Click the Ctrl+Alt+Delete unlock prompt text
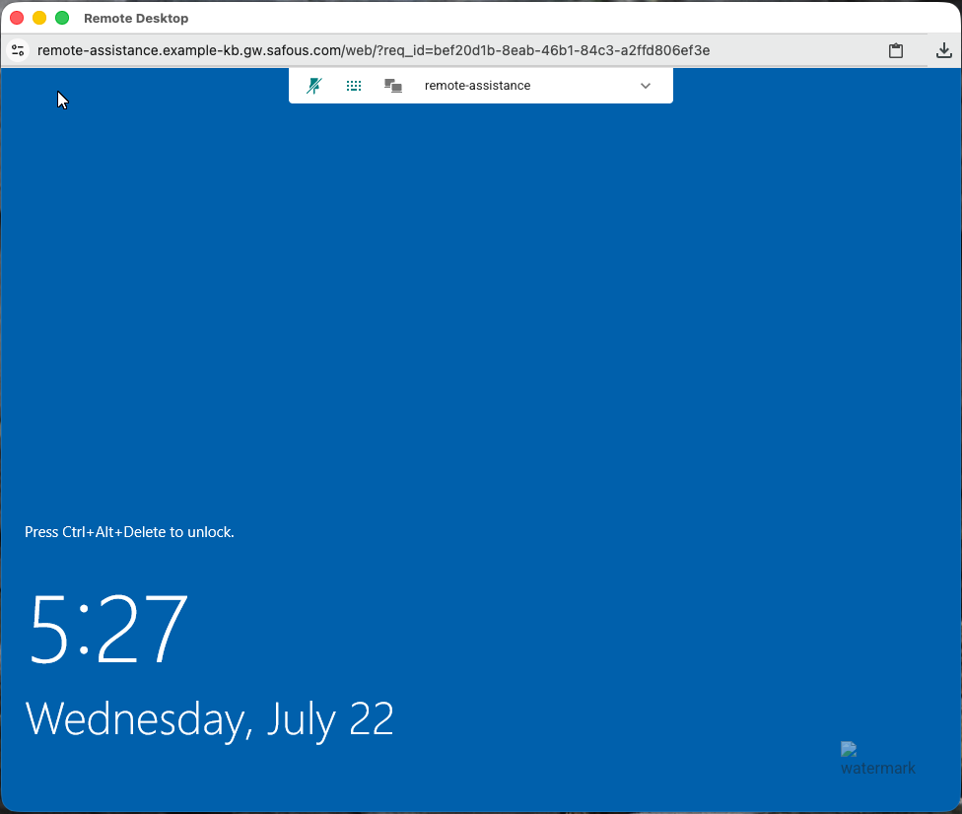Screen dimensions: 962x814 coord(129,532)
